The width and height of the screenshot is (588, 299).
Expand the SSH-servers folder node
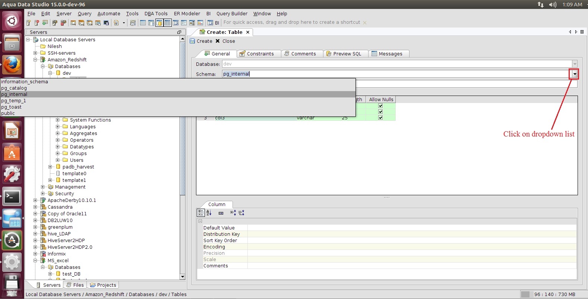[x=35, y=53]
